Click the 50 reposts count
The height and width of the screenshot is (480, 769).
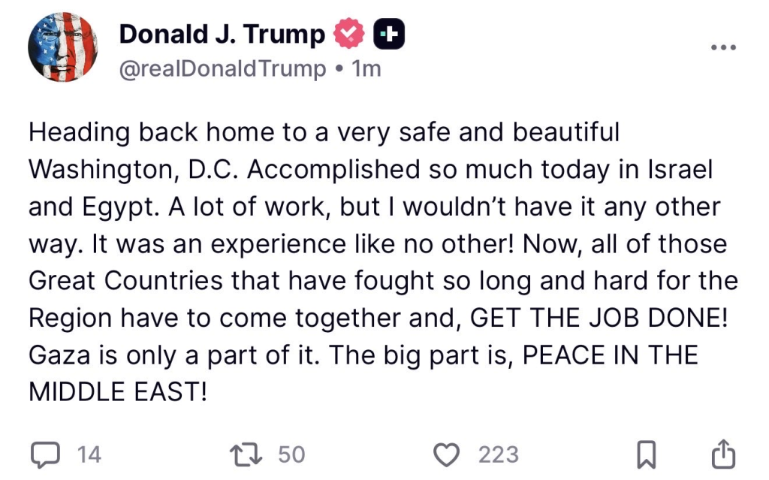click(x=291, y=454)
